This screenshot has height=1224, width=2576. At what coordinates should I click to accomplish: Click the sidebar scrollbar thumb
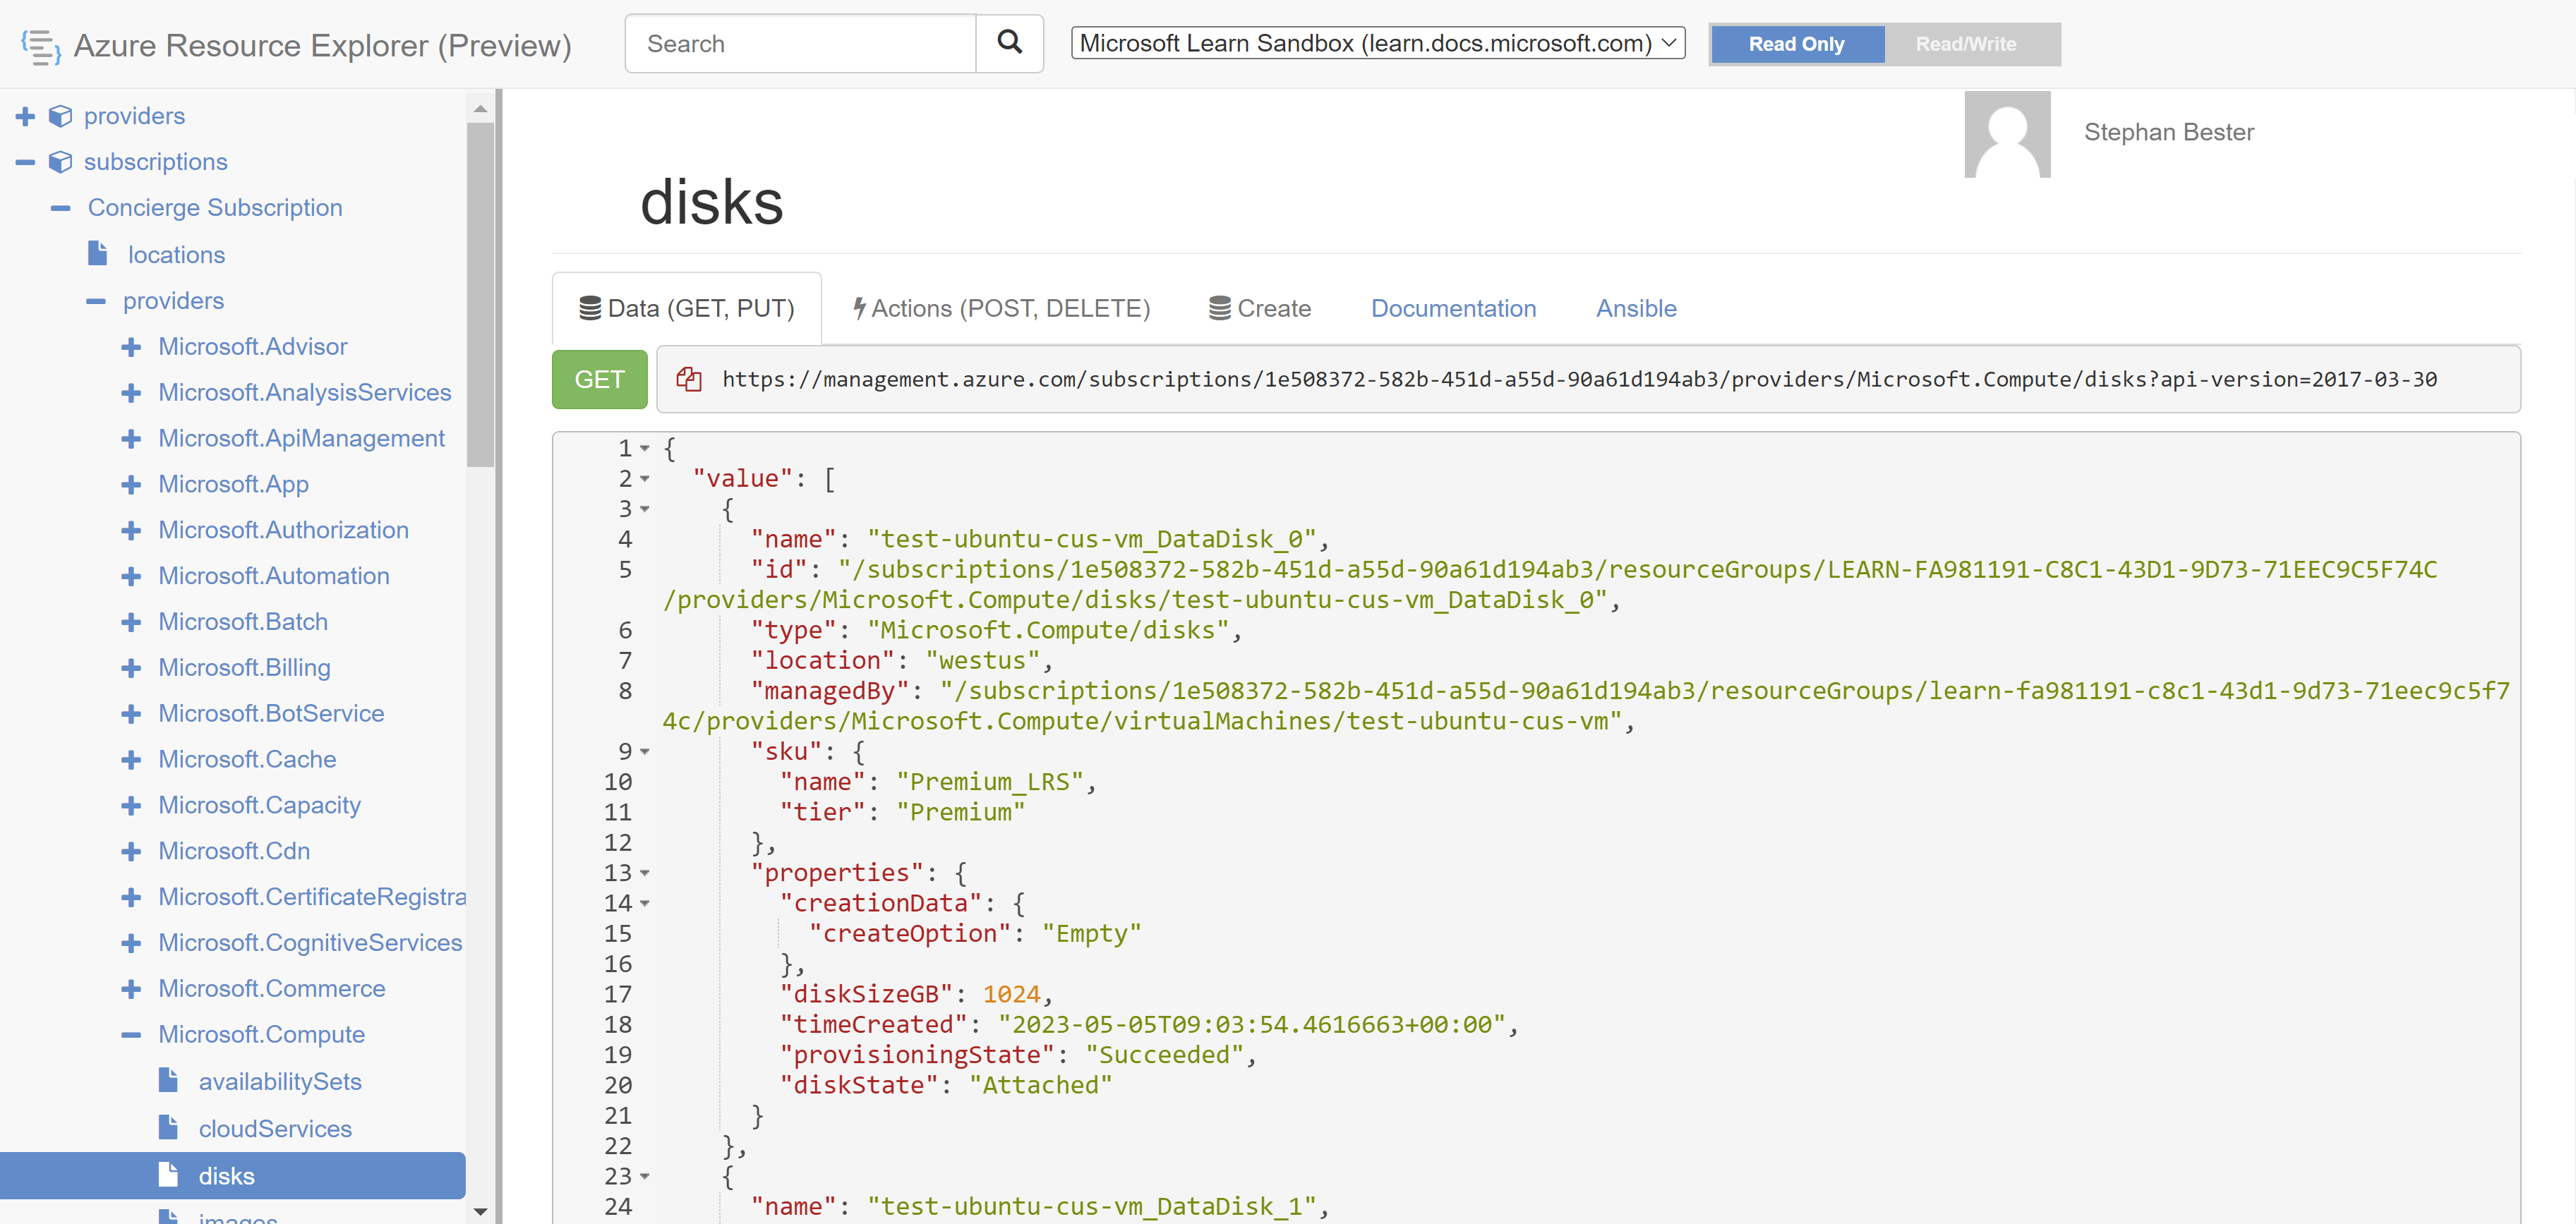click(x=480, y=294)
